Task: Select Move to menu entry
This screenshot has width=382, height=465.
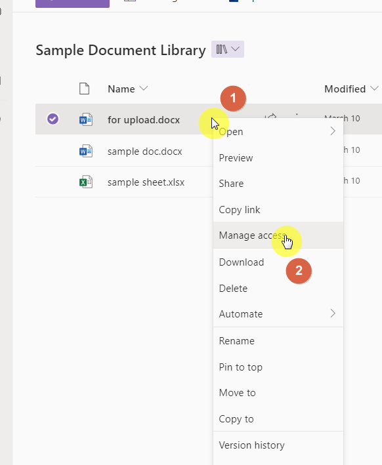Action: [x=278, y=393]
